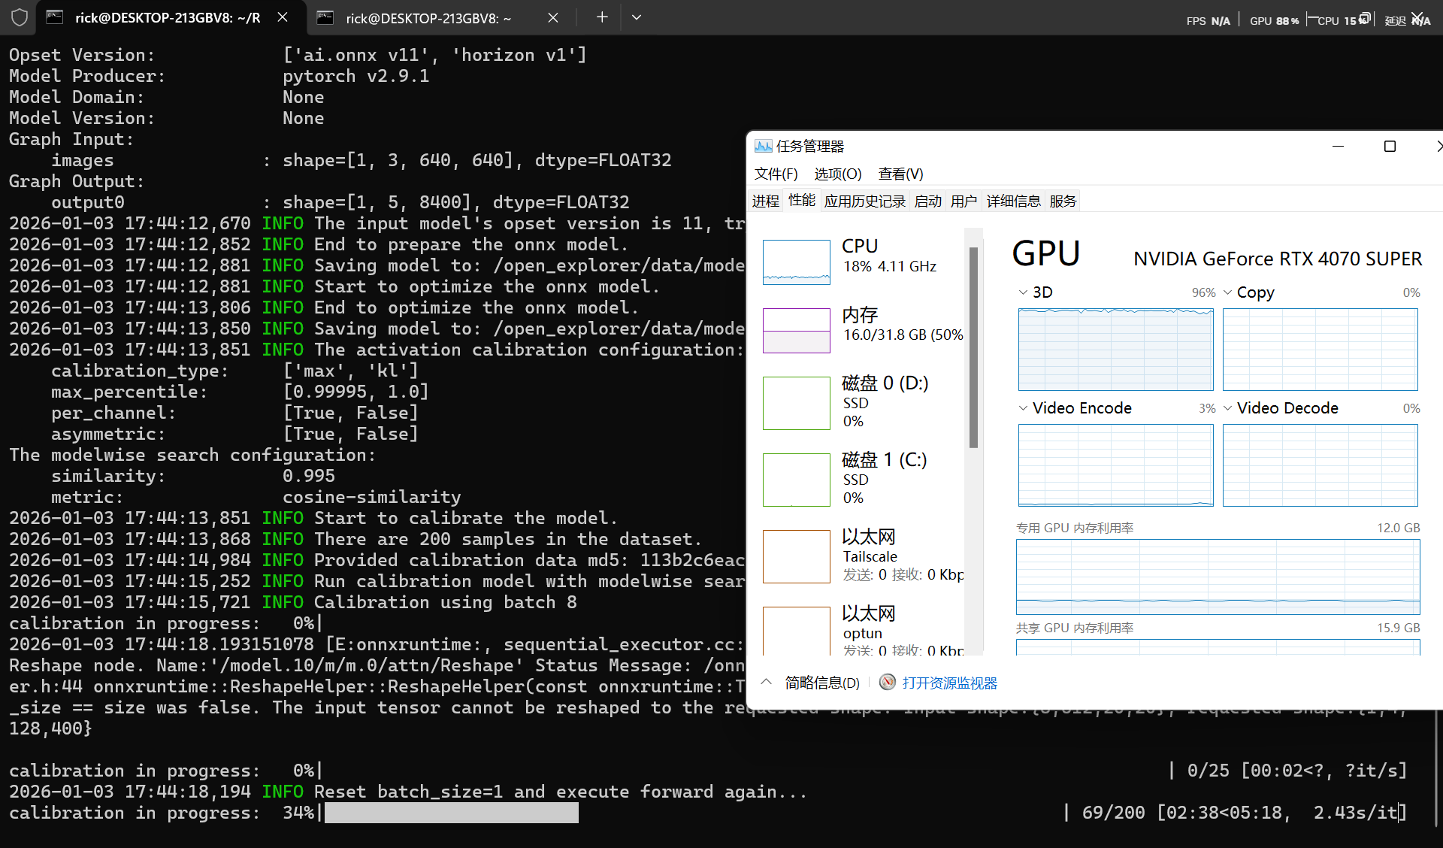Screen dimensions: 1443x848
Task: Select the 内存 memory graph thumbnail
Action: [796, 331]
